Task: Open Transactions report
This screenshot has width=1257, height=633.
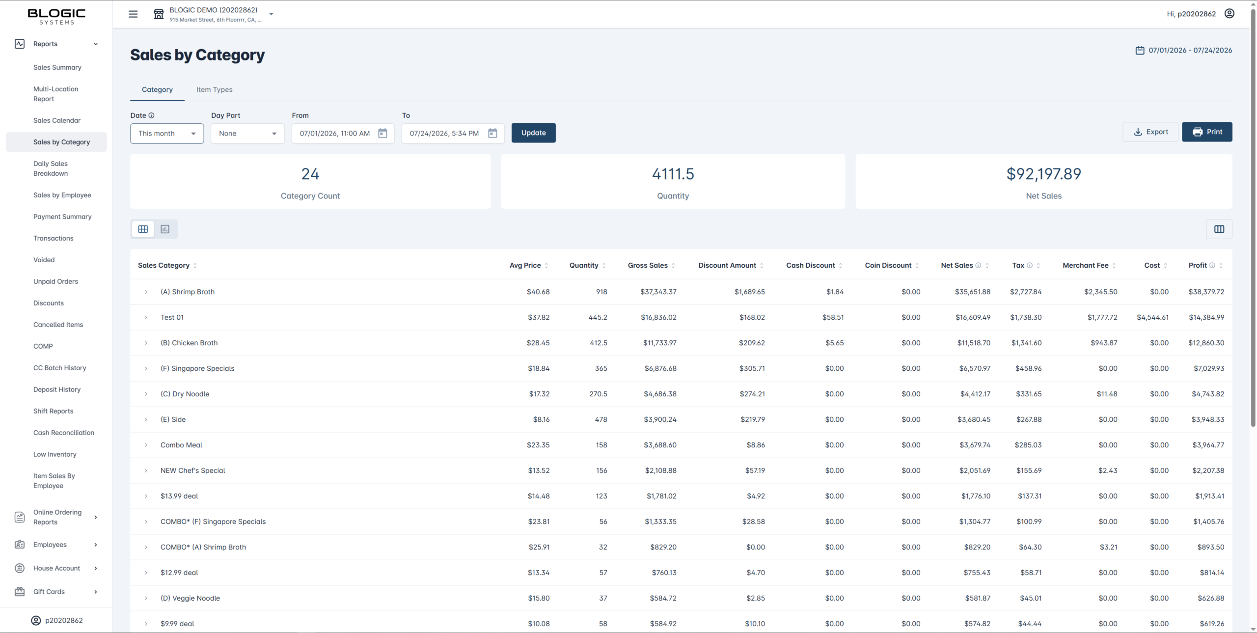Action: [54, 238]
